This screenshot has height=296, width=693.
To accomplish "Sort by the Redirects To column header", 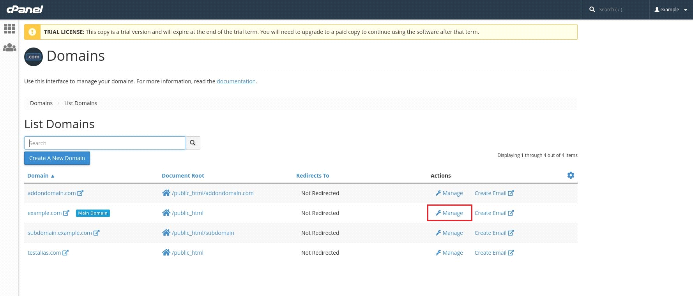I will click(313, 176).
